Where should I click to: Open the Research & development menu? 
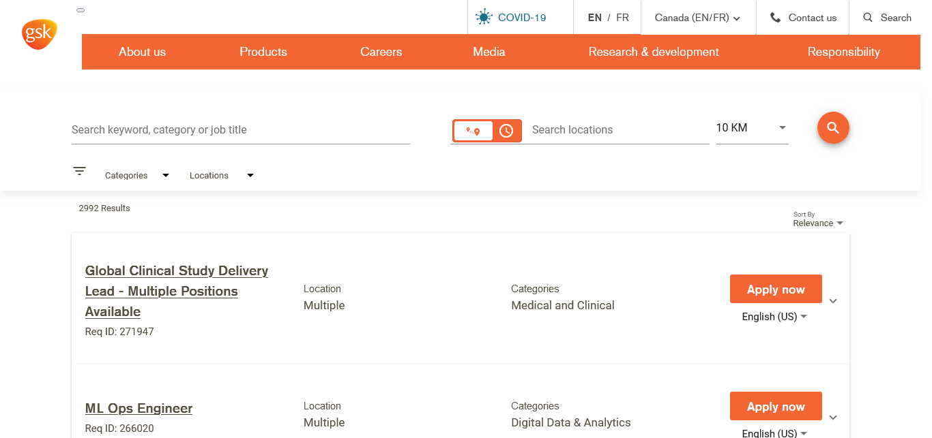pyautogui.click(x=653, y=52)
